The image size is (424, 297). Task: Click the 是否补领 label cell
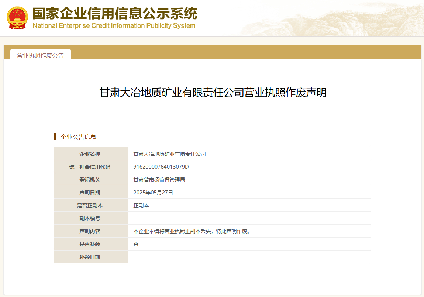click(91, 244)
